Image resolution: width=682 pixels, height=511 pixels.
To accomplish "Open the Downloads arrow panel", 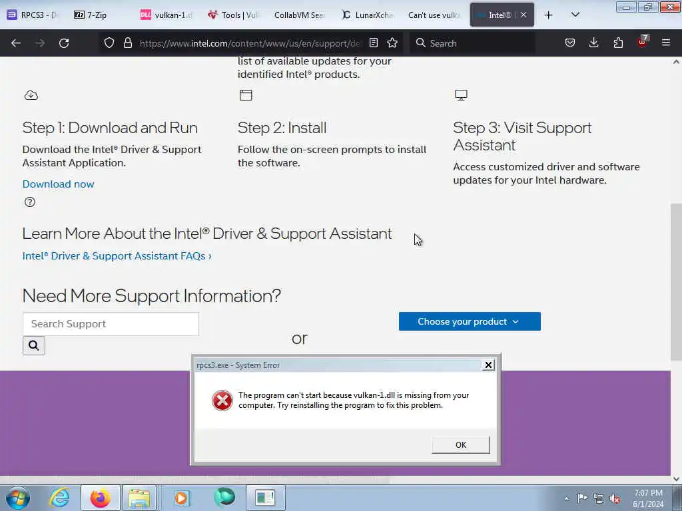I will pos(593,43).
